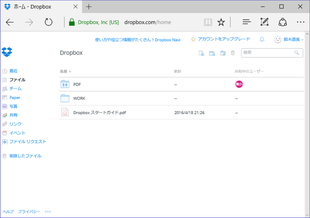
Task: Click the green security lock icon
Action: click(72, 22)
